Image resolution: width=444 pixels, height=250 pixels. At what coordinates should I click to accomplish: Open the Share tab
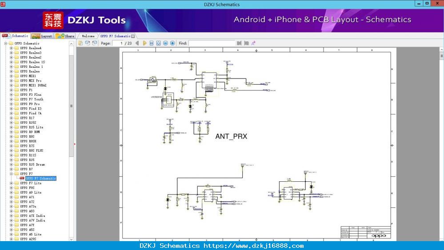point(65,36)
